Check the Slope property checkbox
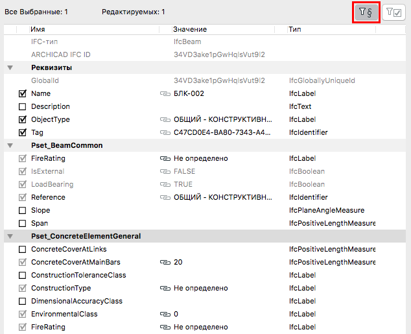This screenshot has height=334, width=411. 23,210
